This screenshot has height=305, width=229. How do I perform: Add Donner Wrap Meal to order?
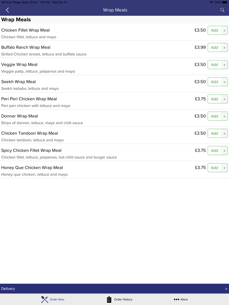[215, 116]
